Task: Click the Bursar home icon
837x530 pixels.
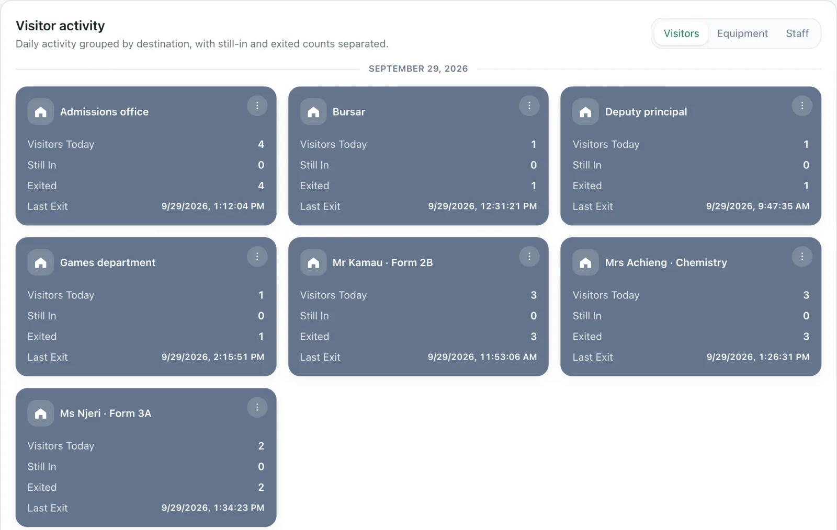Action: click(x=313, y=112)
